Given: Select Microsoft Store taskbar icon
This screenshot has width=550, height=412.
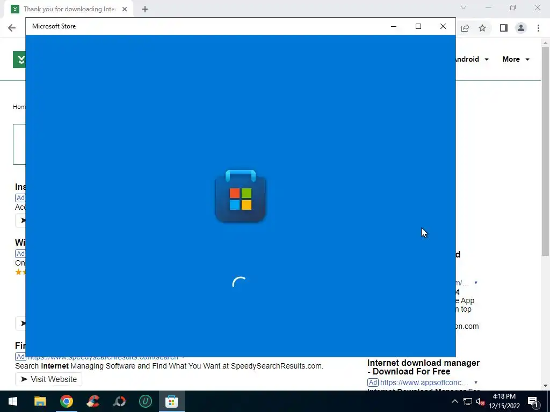Looking at the screenshot, I should pos(171,401).
